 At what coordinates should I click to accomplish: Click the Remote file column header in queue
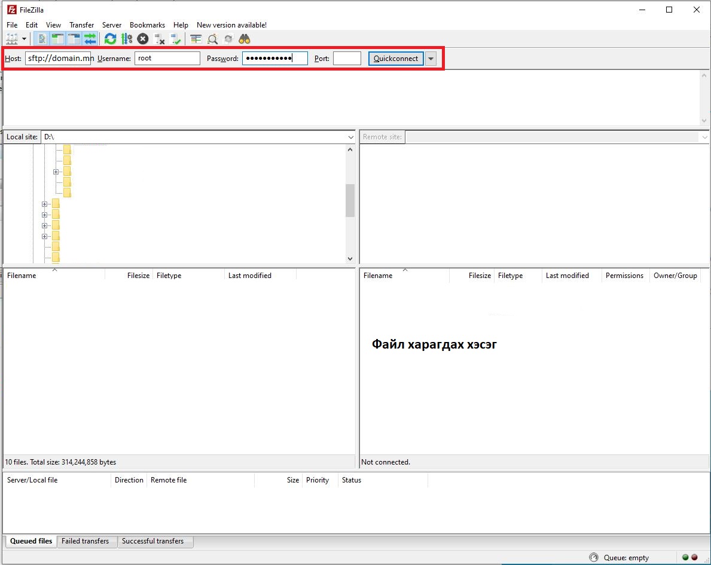201,480
